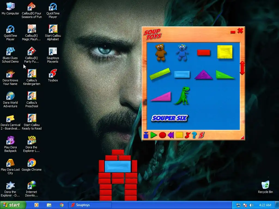
Task: Select the red rectangle block in toybox
Action: coord(203,53)
